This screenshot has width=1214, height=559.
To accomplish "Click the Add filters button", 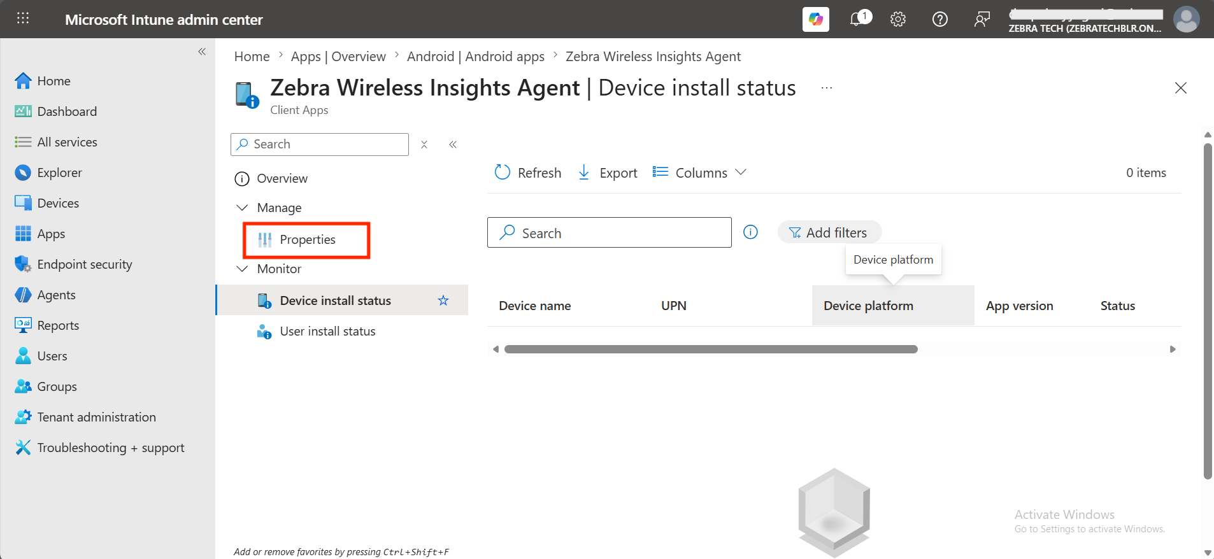I will (x=829, y=232).
